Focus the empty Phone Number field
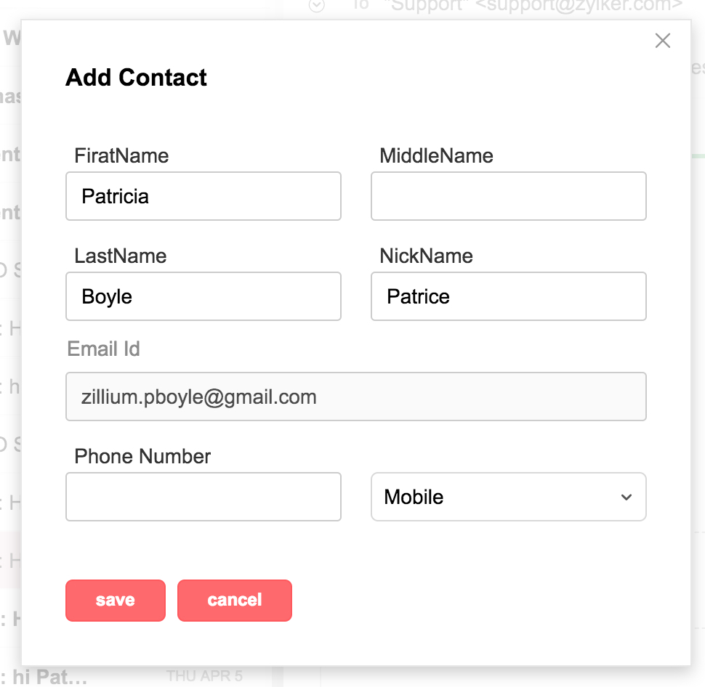The height and width of the screenshot is (687, 705). [x=203, y=497]
